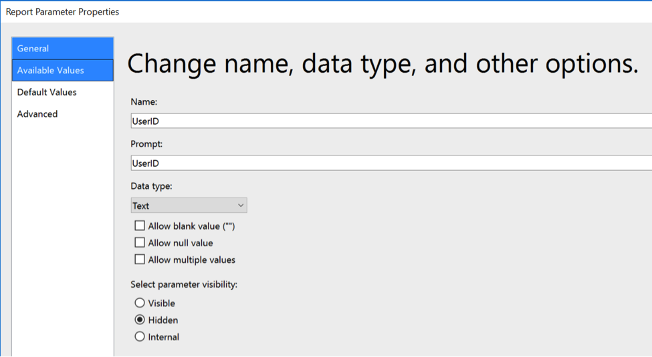The width and height of the screenshot is (652, 357).
Task: Open the Advanced page
Action: (62, 113)
